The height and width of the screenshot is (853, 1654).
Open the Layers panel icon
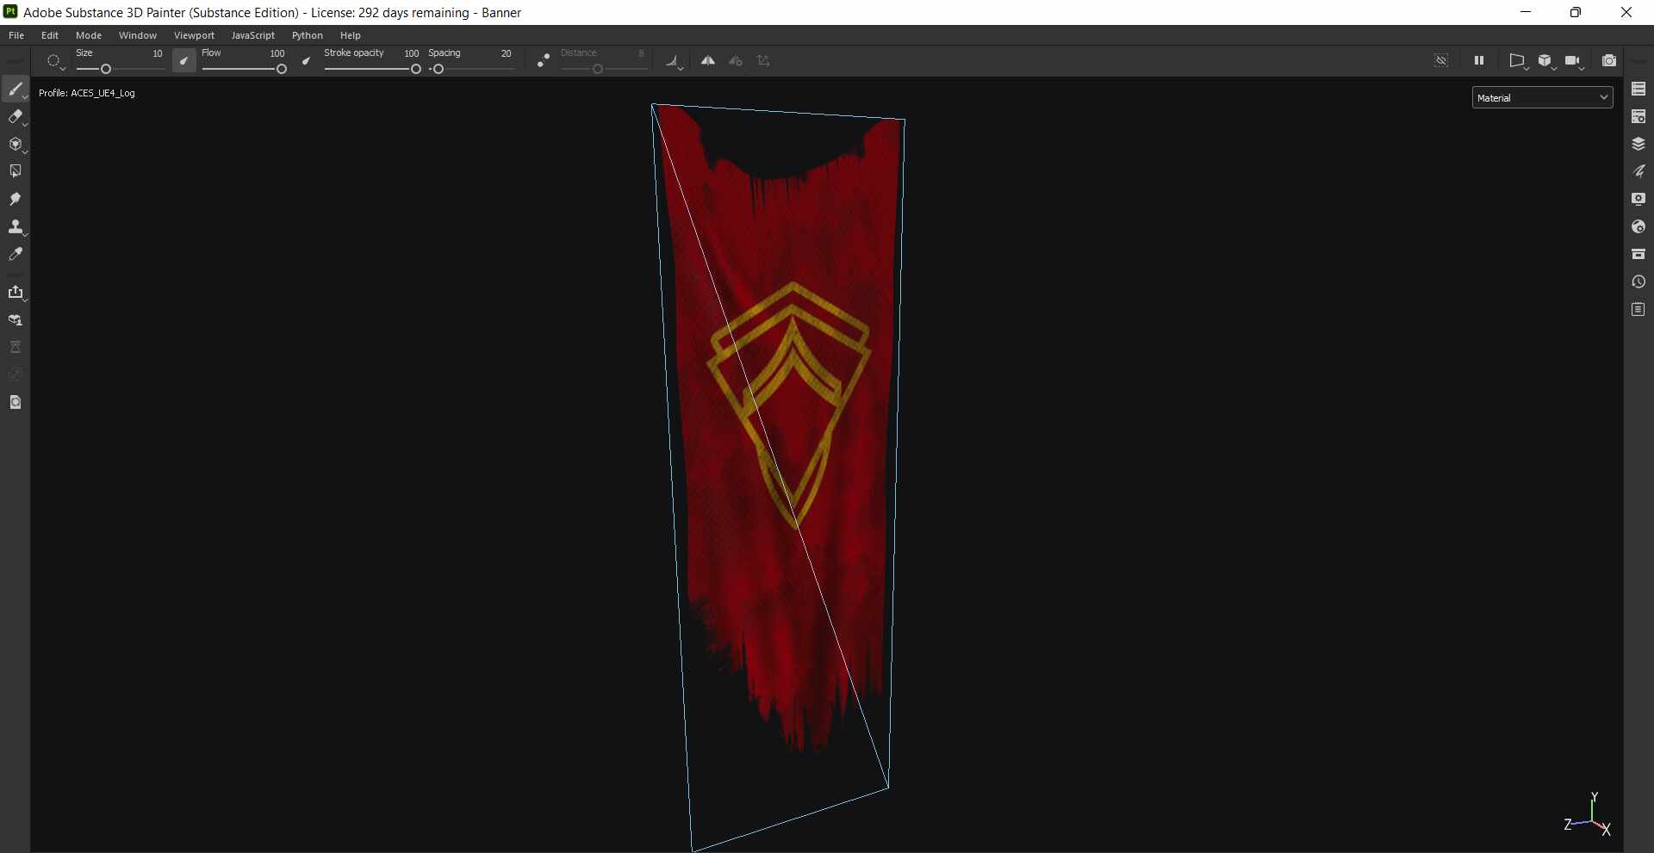1638,144
